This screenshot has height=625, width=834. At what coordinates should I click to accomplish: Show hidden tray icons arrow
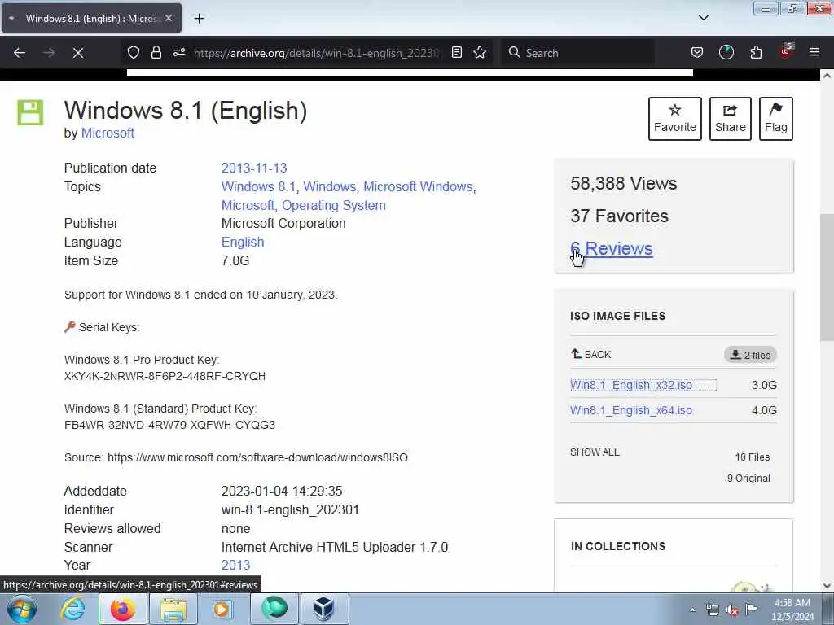[692, 610]
